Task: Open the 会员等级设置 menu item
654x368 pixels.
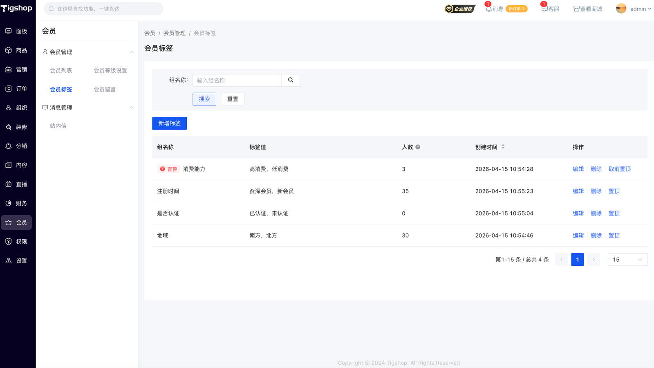Action: pyautogui.click(x=110, y=70)
